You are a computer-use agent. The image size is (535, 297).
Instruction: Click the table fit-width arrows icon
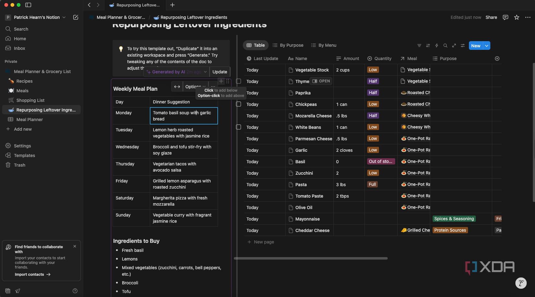tap(177, 86)
